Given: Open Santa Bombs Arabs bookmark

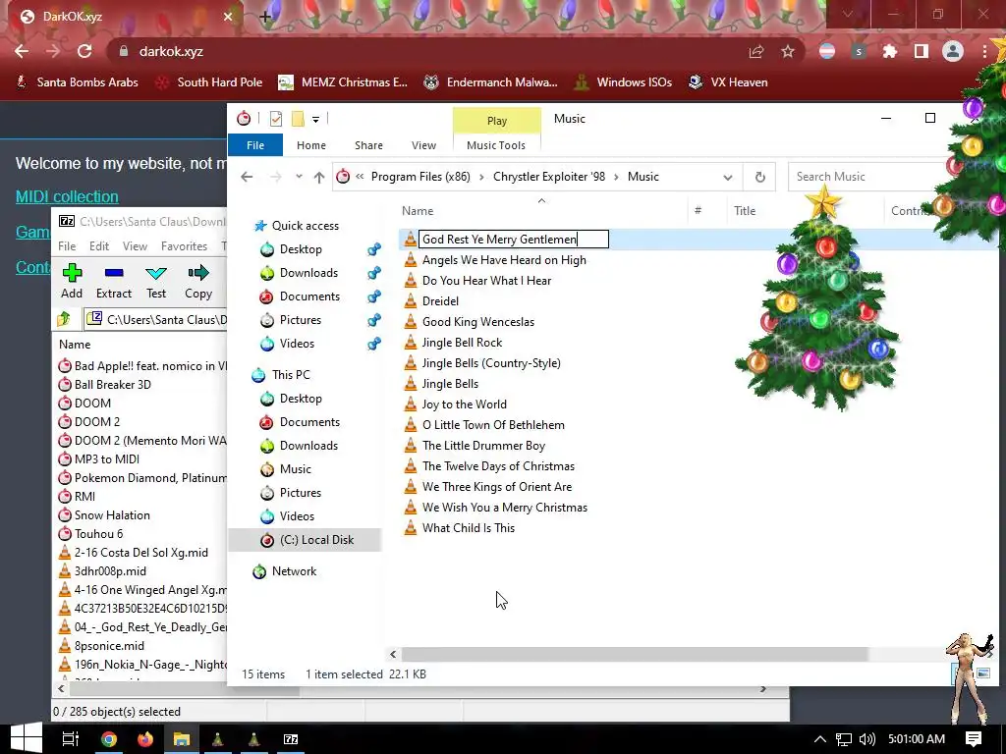Looking at the screenshot, I should 77,82.
